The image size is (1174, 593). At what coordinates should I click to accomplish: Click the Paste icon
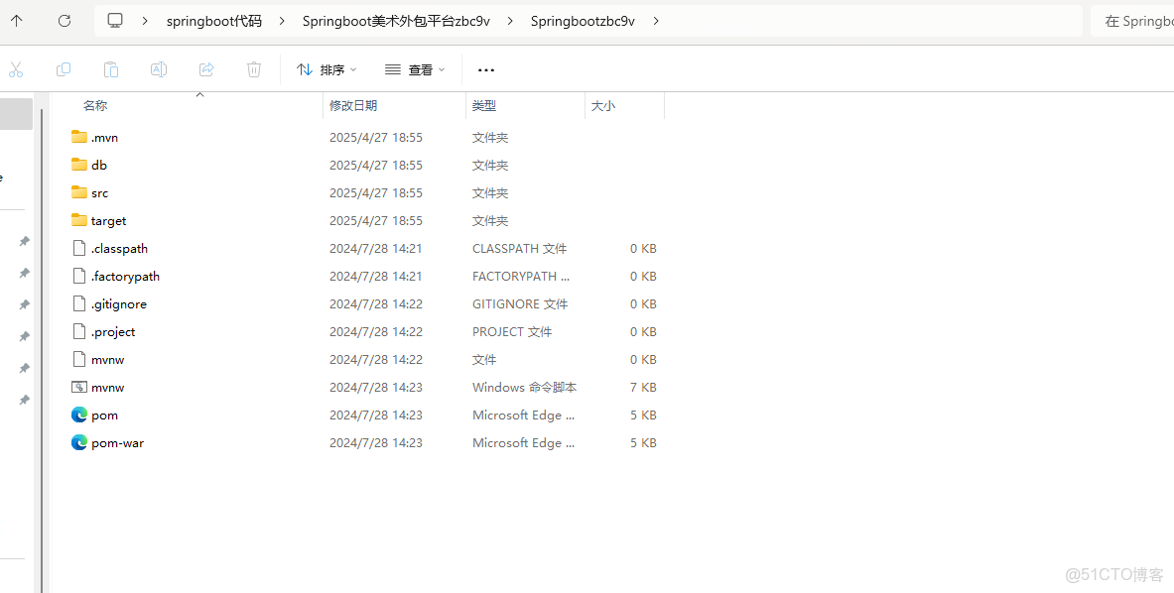point(110,69)
